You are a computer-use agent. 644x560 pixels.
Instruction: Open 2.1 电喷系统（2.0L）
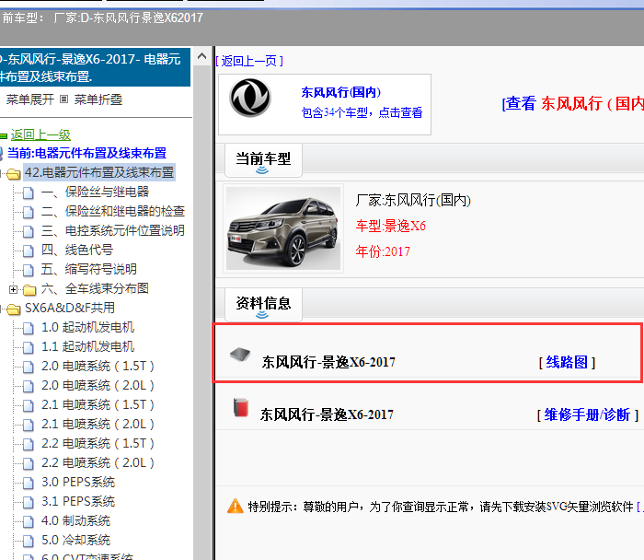tap(98, 424)
